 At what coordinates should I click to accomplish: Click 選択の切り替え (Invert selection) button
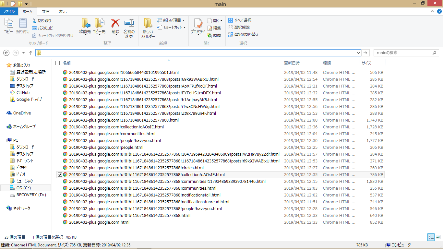point(243,34)
